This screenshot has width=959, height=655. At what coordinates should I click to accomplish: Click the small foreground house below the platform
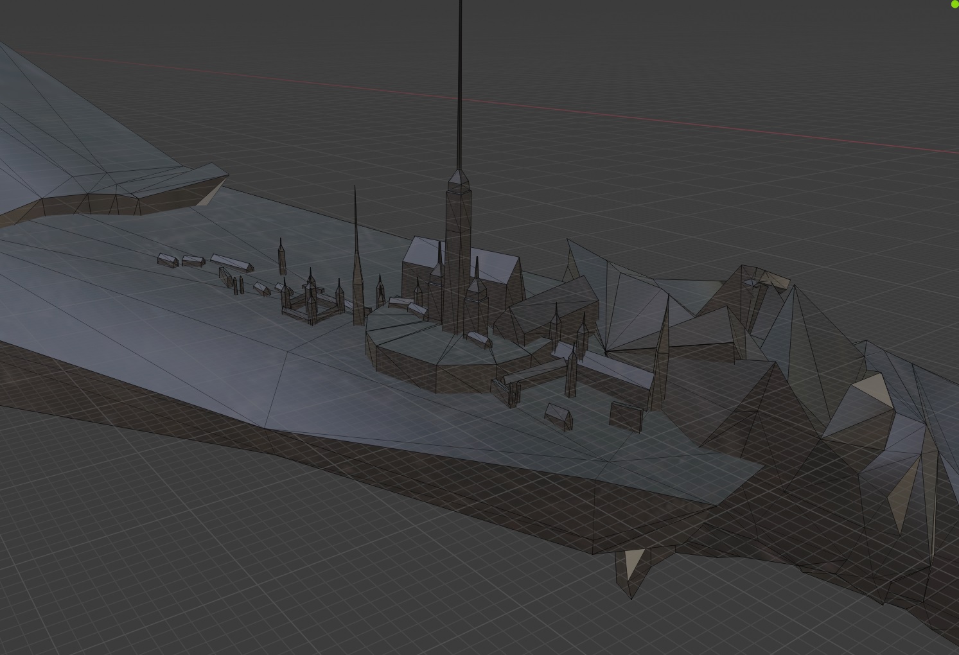click(x=559, y=415)
